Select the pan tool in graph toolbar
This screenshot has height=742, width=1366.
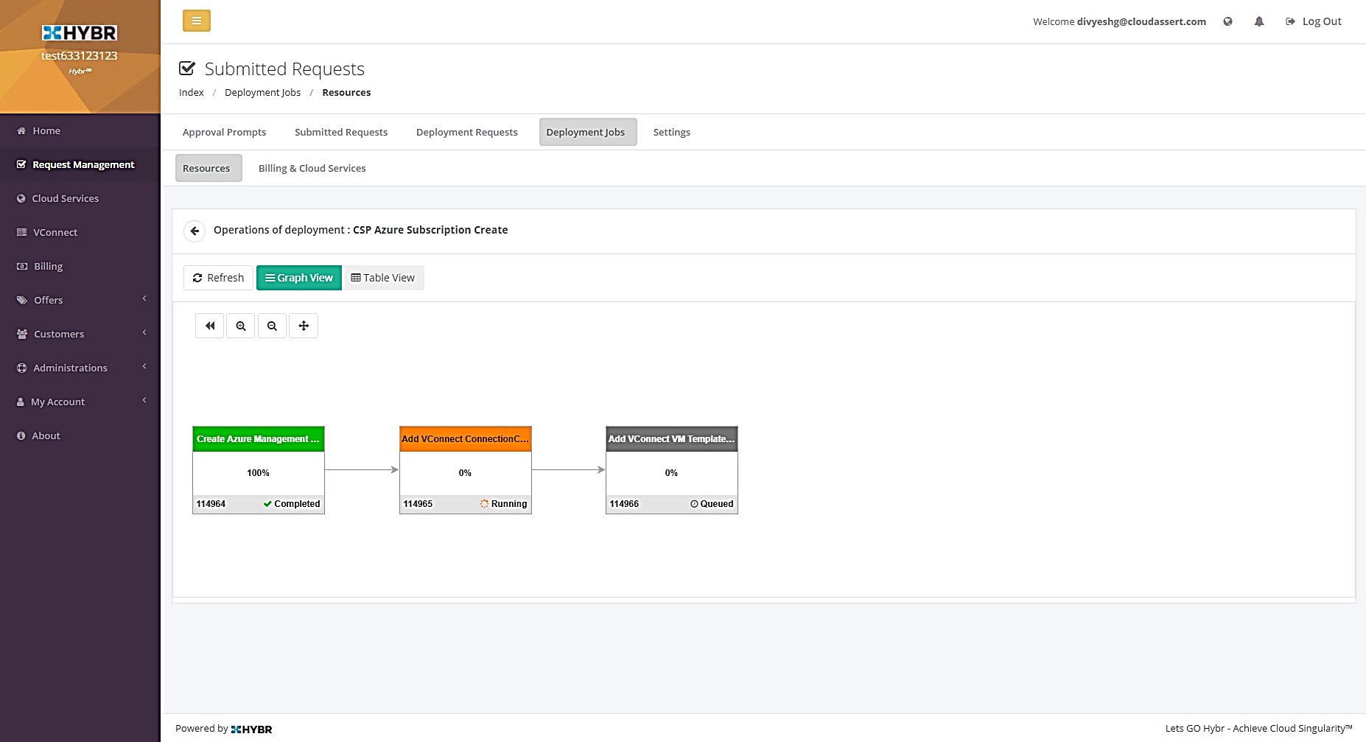[x=304, y=325]
